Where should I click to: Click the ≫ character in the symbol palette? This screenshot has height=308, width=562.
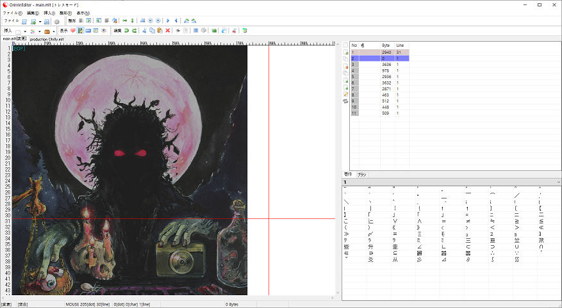click(345, 234)
